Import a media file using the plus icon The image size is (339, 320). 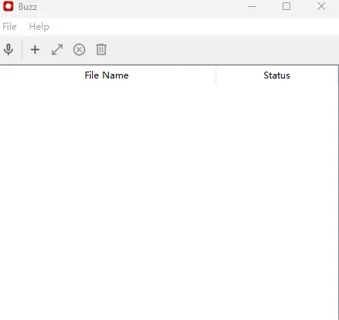[35, 50]
